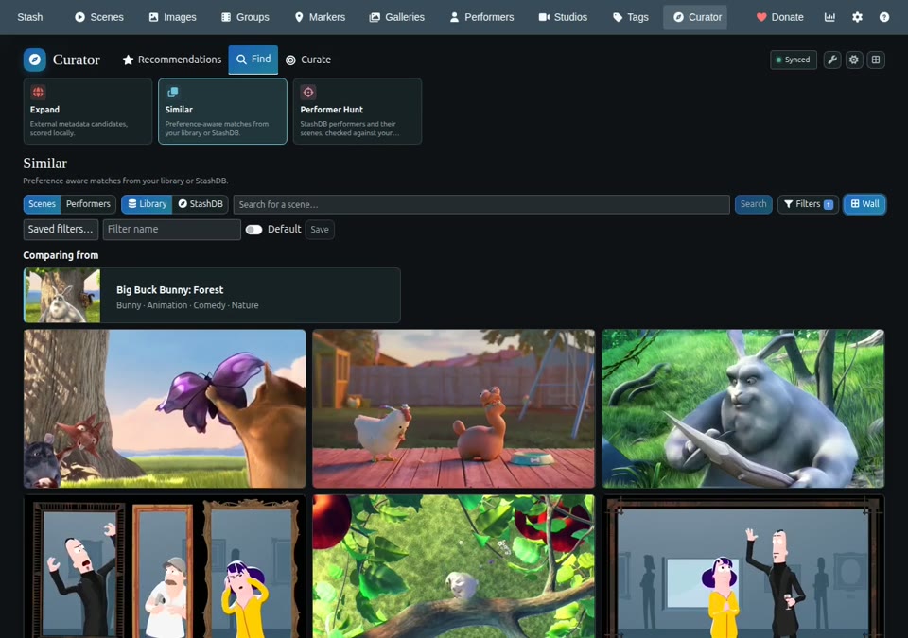Open the Scenes nav item
The height and width of the screenshot is (638, 908).
(99, 17)
